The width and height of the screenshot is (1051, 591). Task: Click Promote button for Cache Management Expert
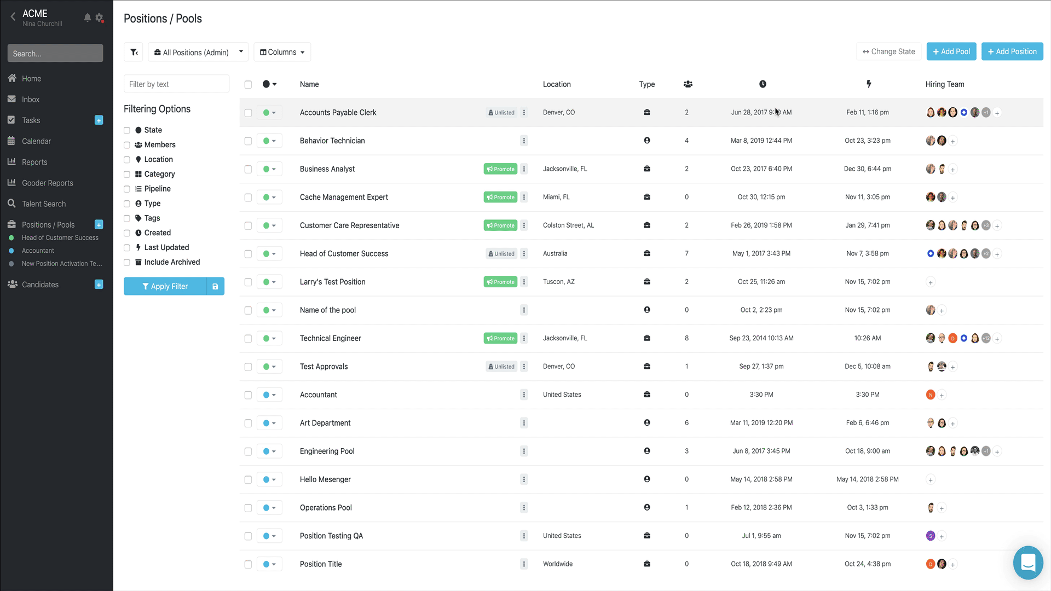500,197
